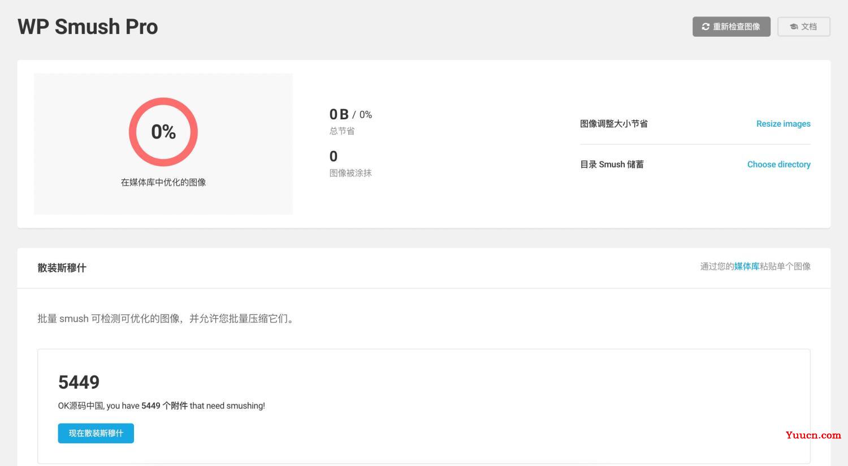Viewport: 848px width, 466px height.
Task: Click the 重新检查图像 re-check images button
Action: (731, 27)
